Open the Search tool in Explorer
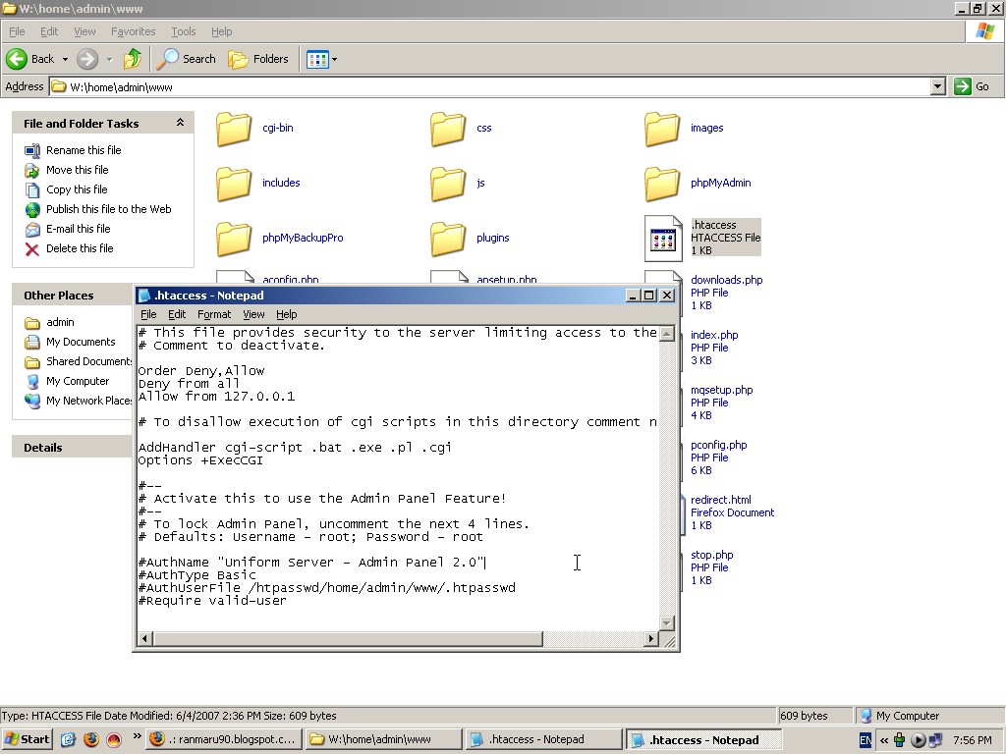Image resolution: width=1006 pixels, height=754 pixels. pos(187,59)
